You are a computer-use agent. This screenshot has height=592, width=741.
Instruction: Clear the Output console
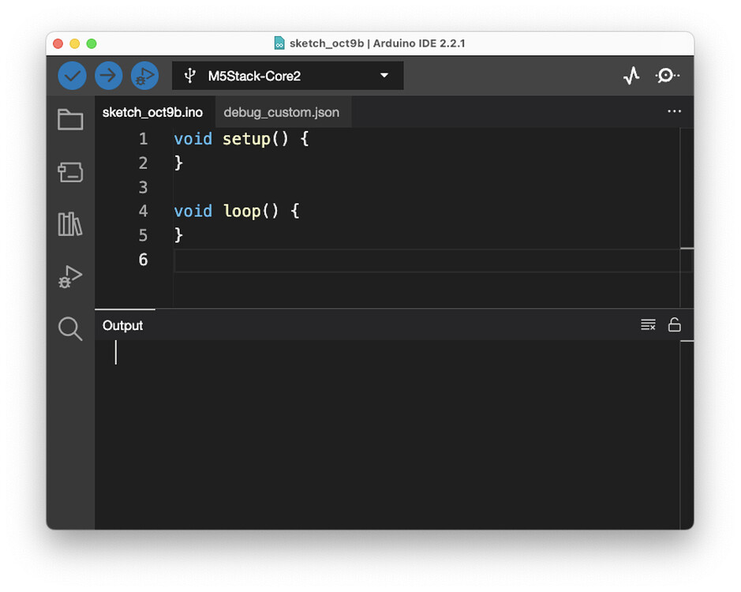[648, 324]
